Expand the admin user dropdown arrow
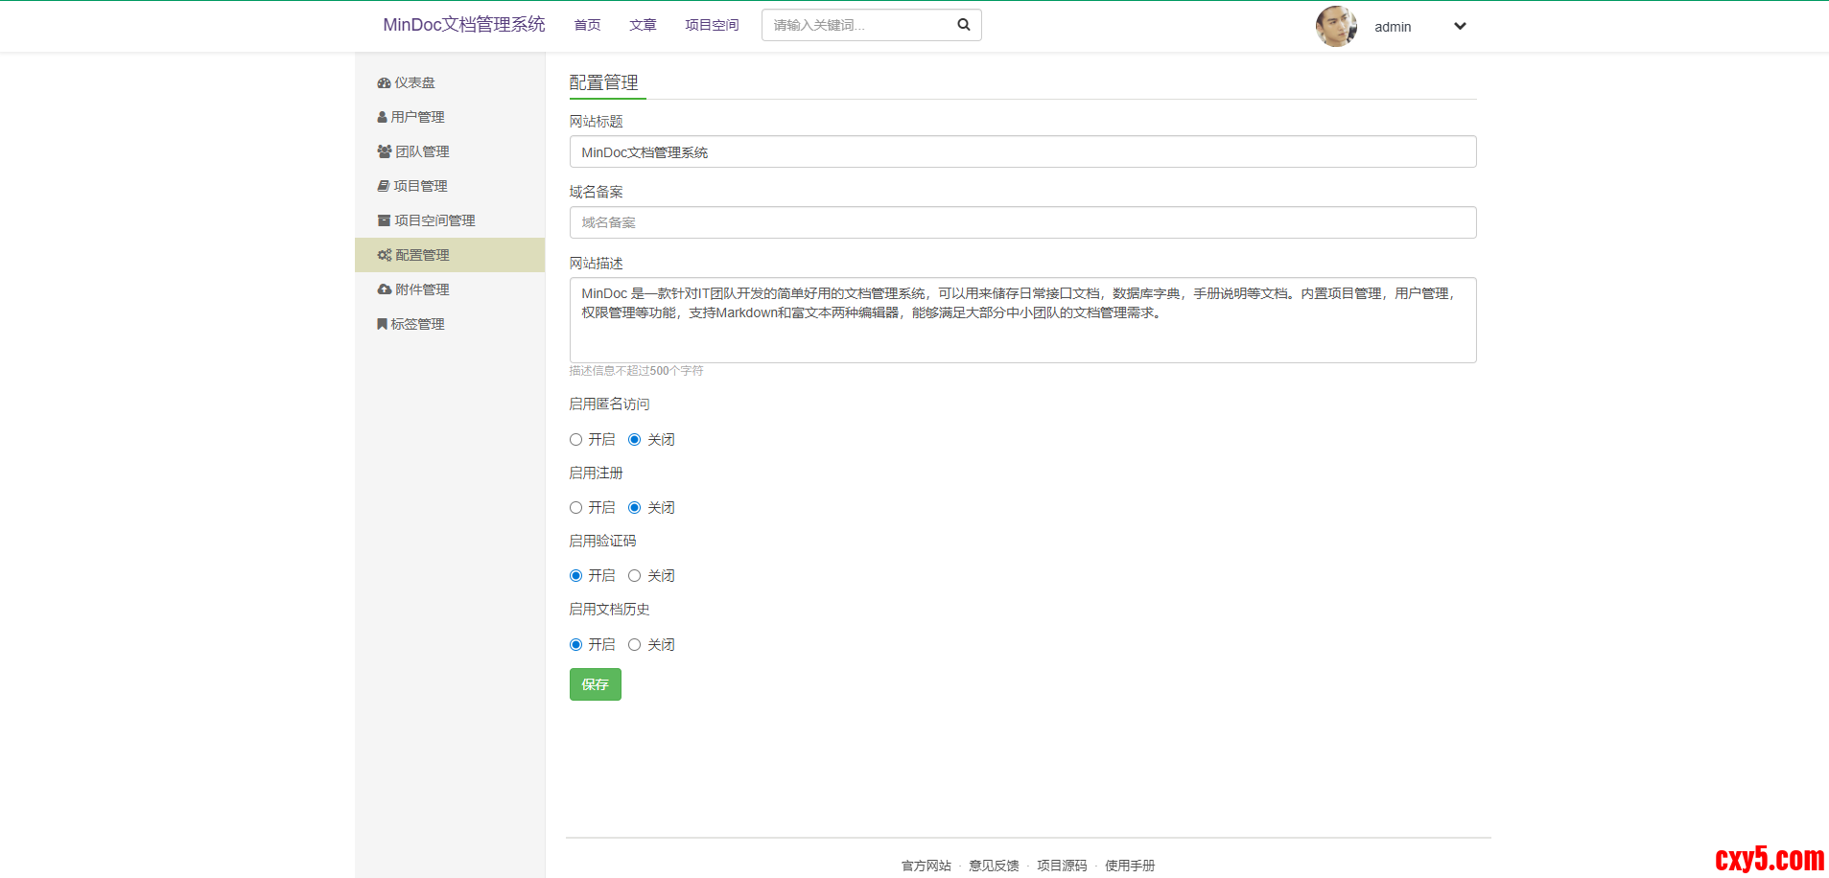Viewport: 1829px width, 878px height. pyautogui.click(x=1460, y=27)
